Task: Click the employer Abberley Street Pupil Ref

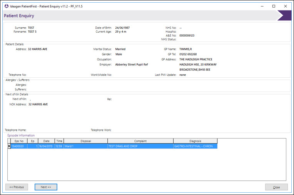Action: 132,65
